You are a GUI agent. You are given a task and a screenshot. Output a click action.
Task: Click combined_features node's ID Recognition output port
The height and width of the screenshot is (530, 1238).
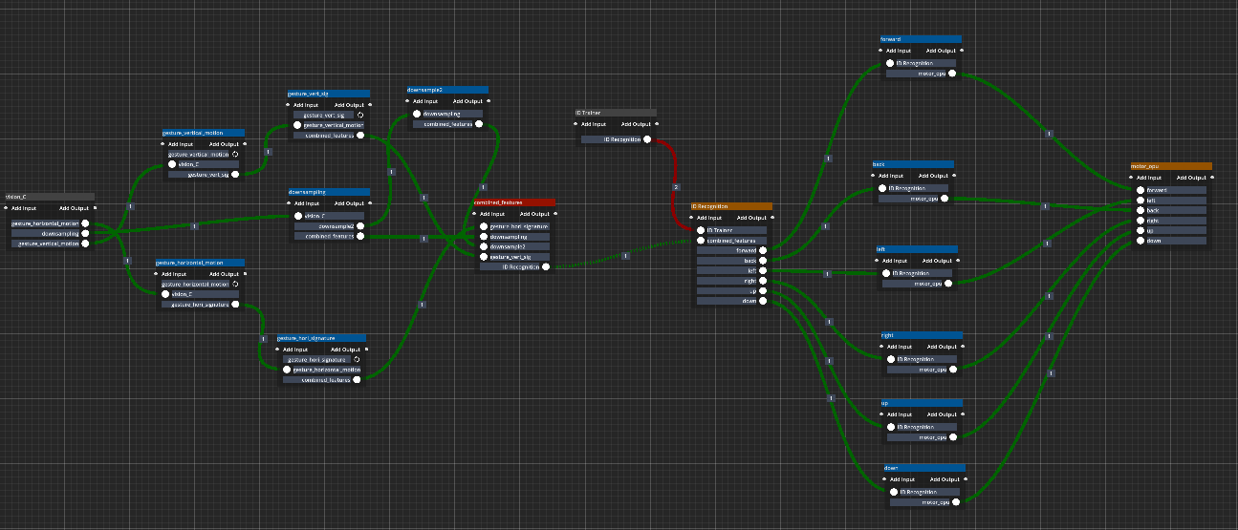pyautogui.click(x=546, y=266)
